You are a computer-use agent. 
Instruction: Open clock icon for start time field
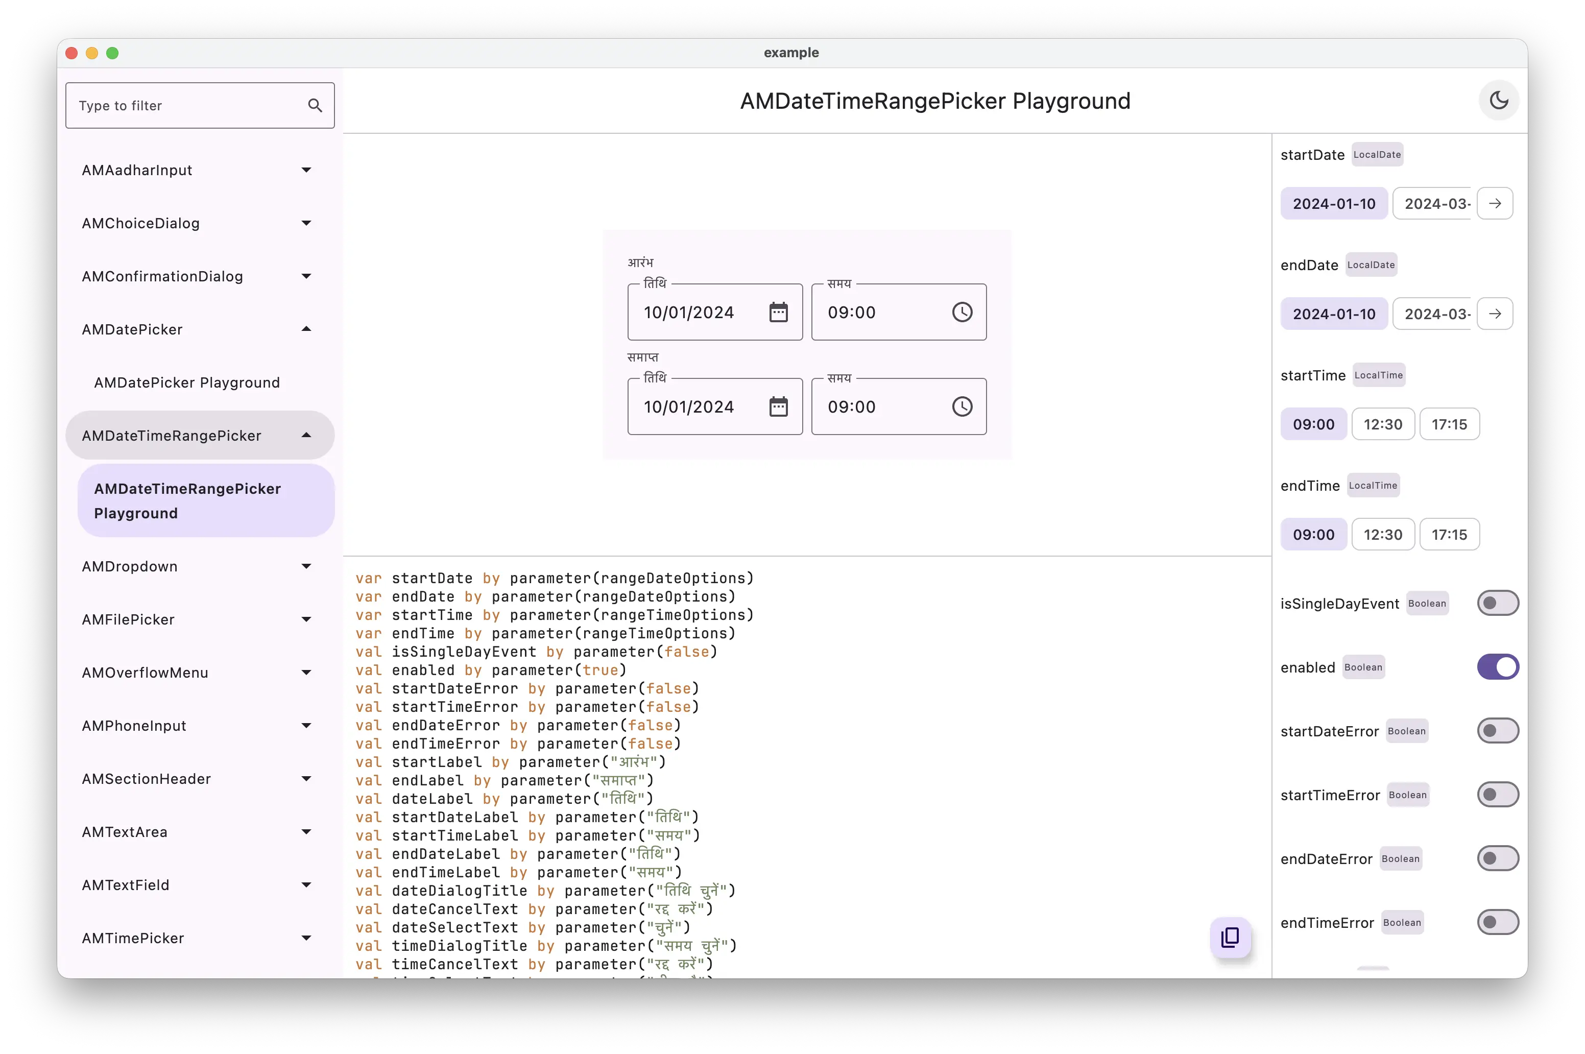(962, 312)
